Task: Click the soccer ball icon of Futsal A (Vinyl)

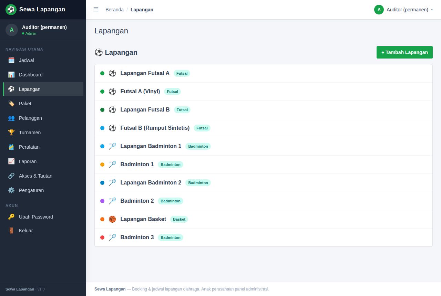Action: click(112, 92)
